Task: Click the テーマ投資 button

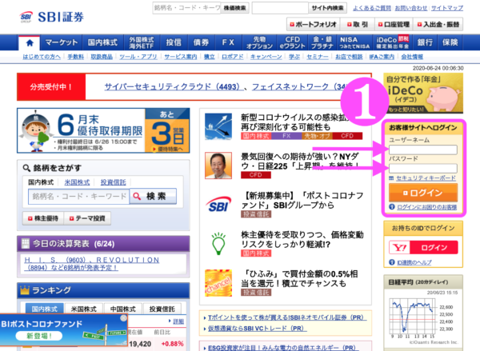Action: pyautogui.click(x=87, y=218)
